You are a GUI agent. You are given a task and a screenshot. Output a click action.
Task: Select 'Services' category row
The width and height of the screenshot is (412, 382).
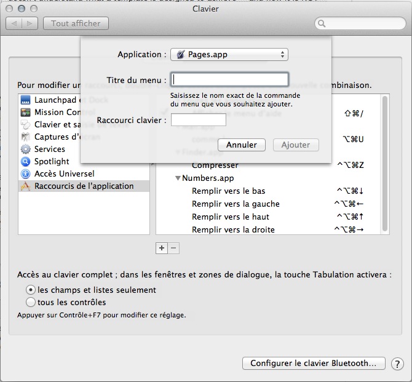click(x=84, y=149)
